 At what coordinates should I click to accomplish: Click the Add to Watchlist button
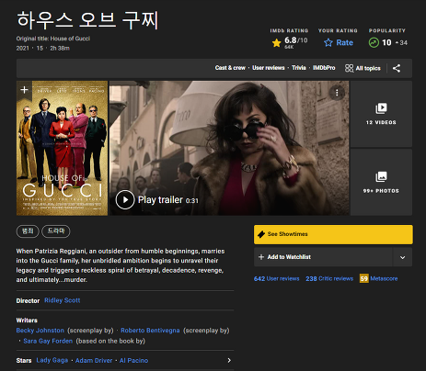(x=323, y=257)
